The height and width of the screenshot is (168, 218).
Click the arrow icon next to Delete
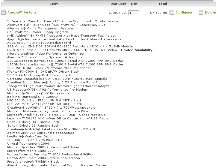click(201, 13)
